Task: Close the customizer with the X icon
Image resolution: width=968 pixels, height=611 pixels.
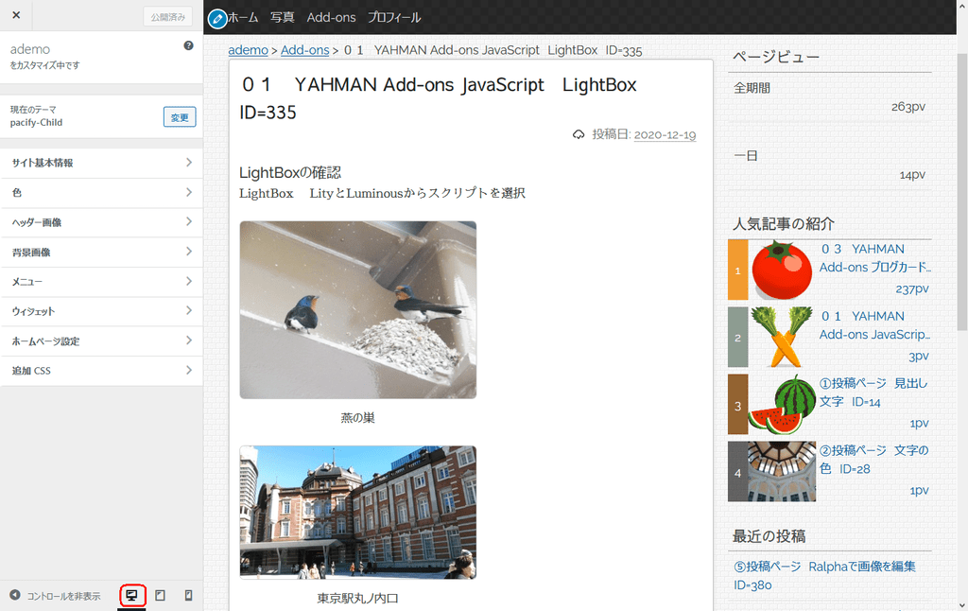Action: pyautogui.click(x=16, y=15)
